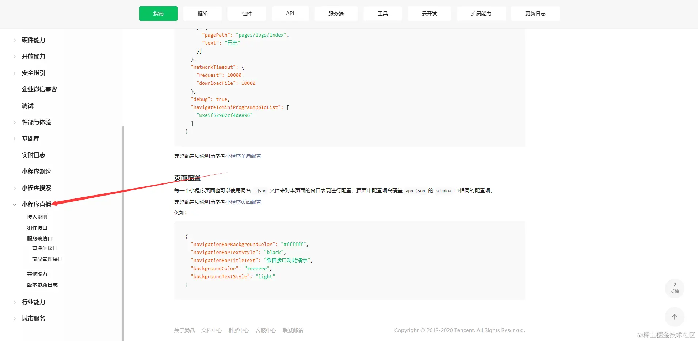Image resolution: width=698 pixels, height=341 pixels.
Task: Click the 文档中心 footer link
Action: click(211, 330)
